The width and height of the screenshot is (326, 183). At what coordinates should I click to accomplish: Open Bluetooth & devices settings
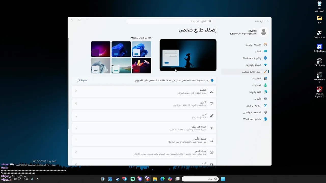point(245,58)
